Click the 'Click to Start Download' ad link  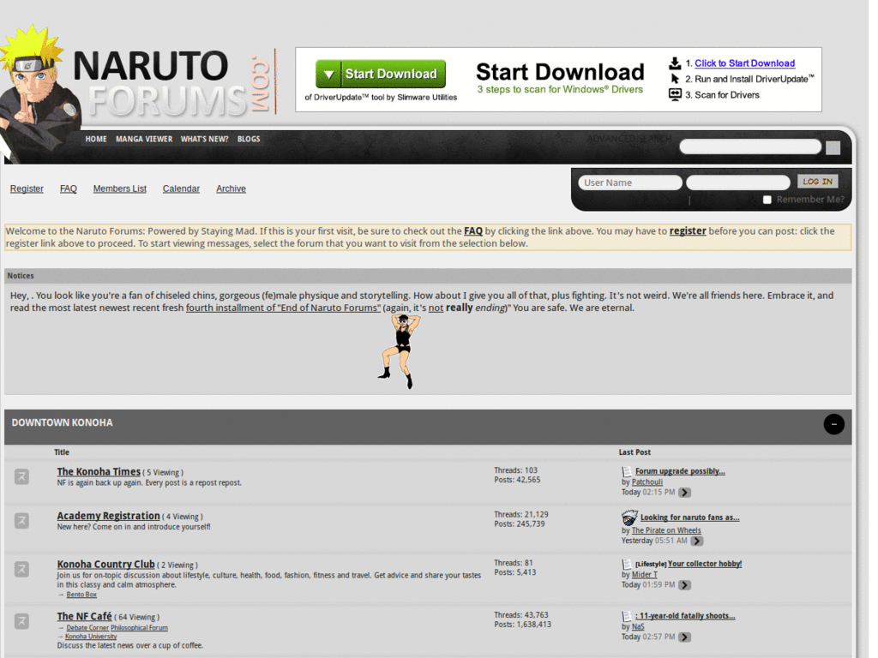[745, 63]
